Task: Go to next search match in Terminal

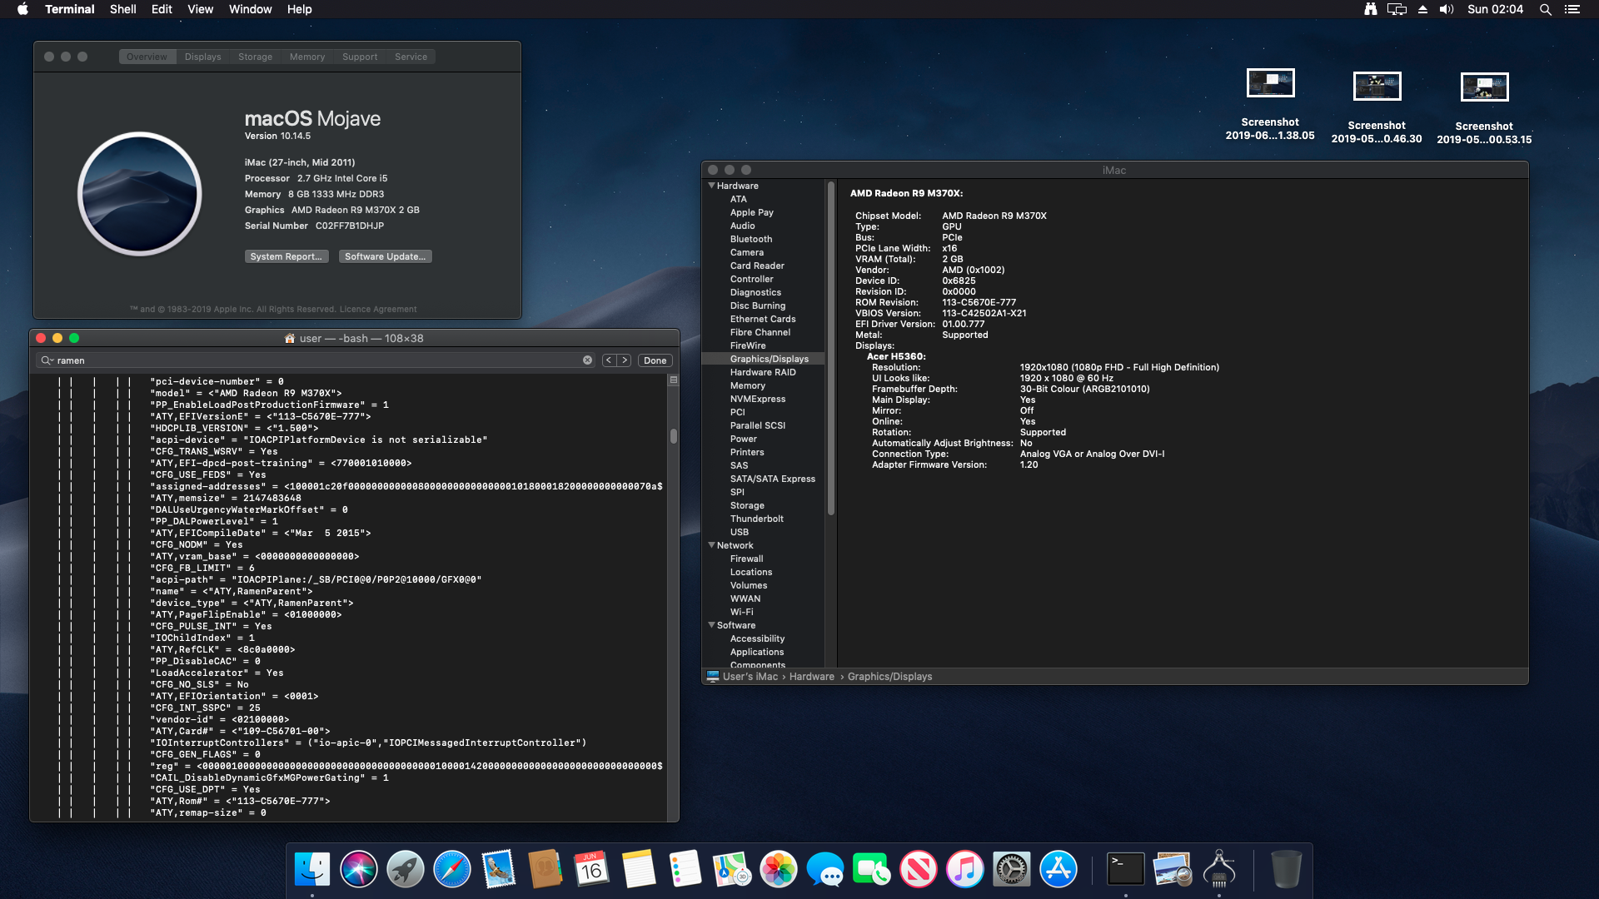Action: tap(625, 360)
